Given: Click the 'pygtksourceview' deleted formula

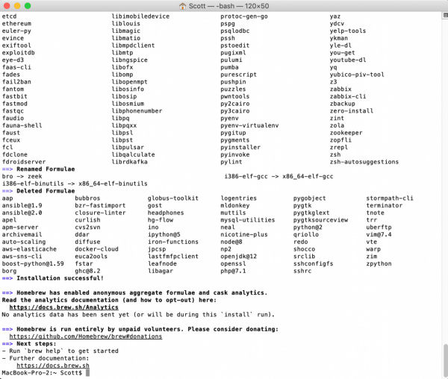Looking at the screenshot, I should click(x=320, y=220).
